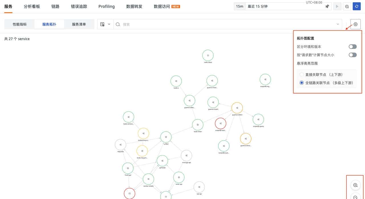The width and height of the screenshot is (365, 199).
Task: Select the worker-studio service node
Action: (148, 179)
